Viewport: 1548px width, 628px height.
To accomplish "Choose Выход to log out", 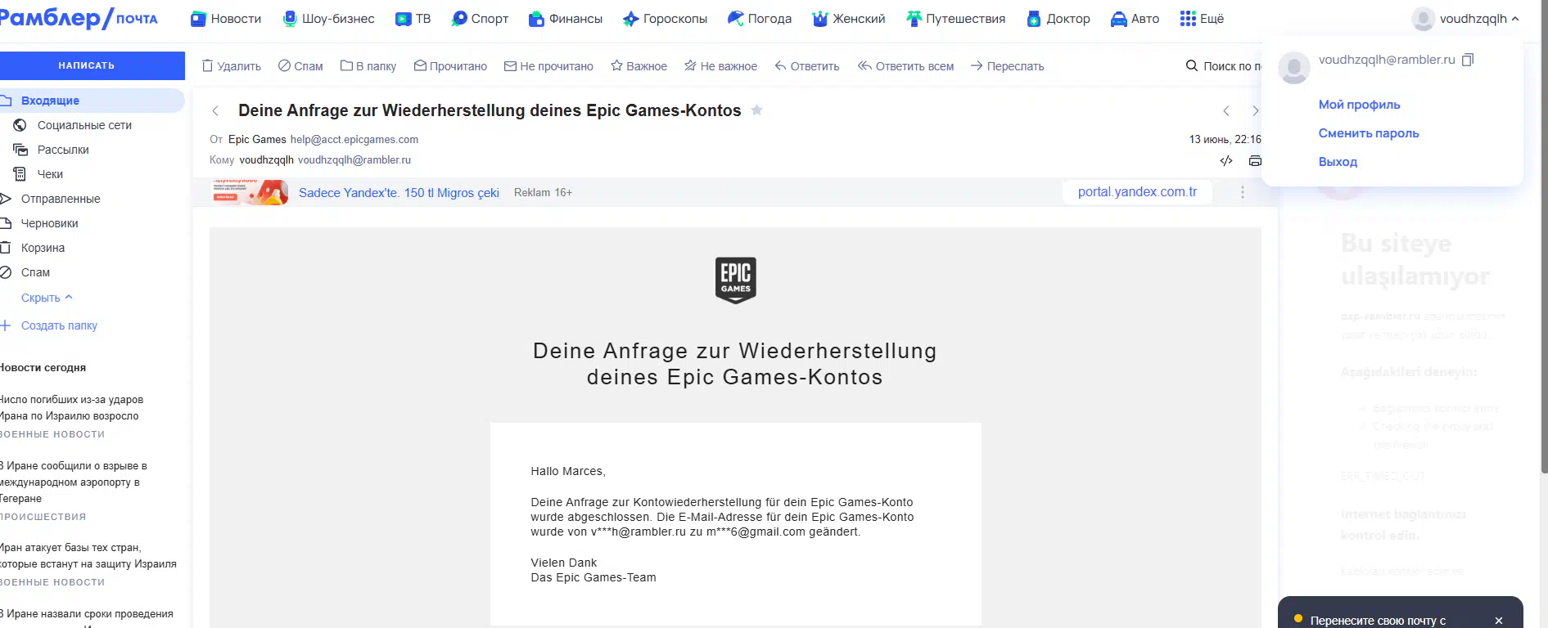I will point(1338,162).
